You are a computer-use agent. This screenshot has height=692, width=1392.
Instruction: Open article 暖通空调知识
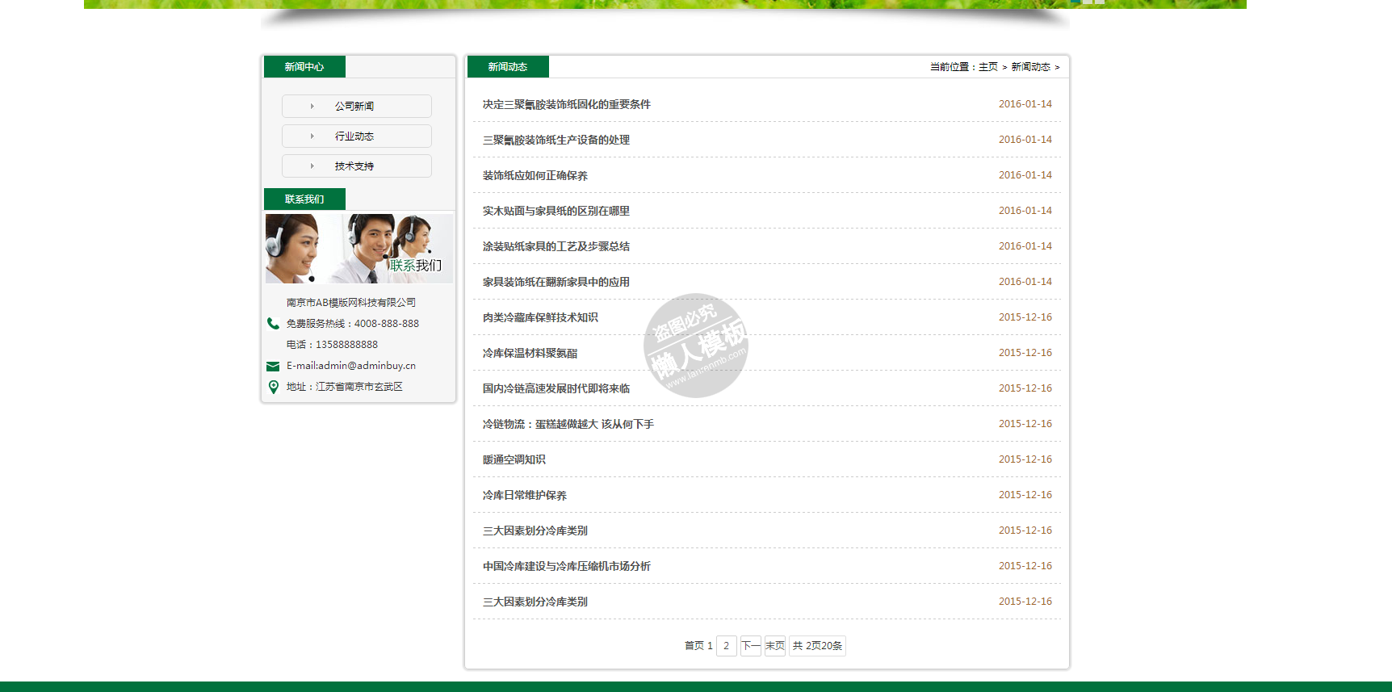pos(514,460)
